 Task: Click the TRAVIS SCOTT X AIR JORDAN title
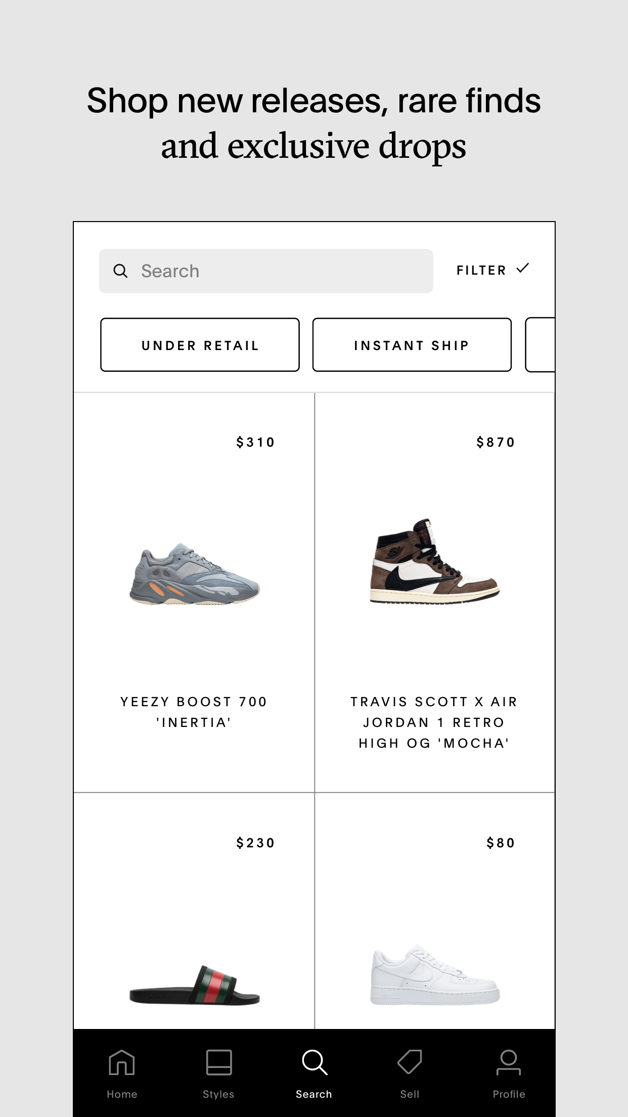tap(434, 722)
